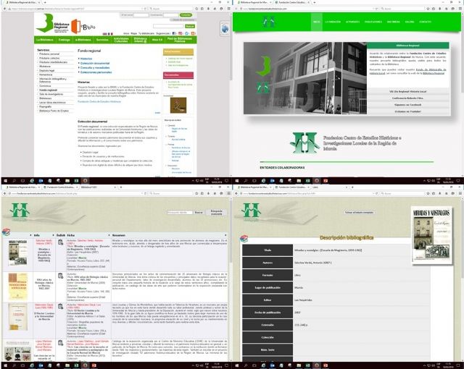Click downloads arrow in book list browser toolbar
Image resolution: width=464 pixels, height=369 pixels.
(208, 193)
